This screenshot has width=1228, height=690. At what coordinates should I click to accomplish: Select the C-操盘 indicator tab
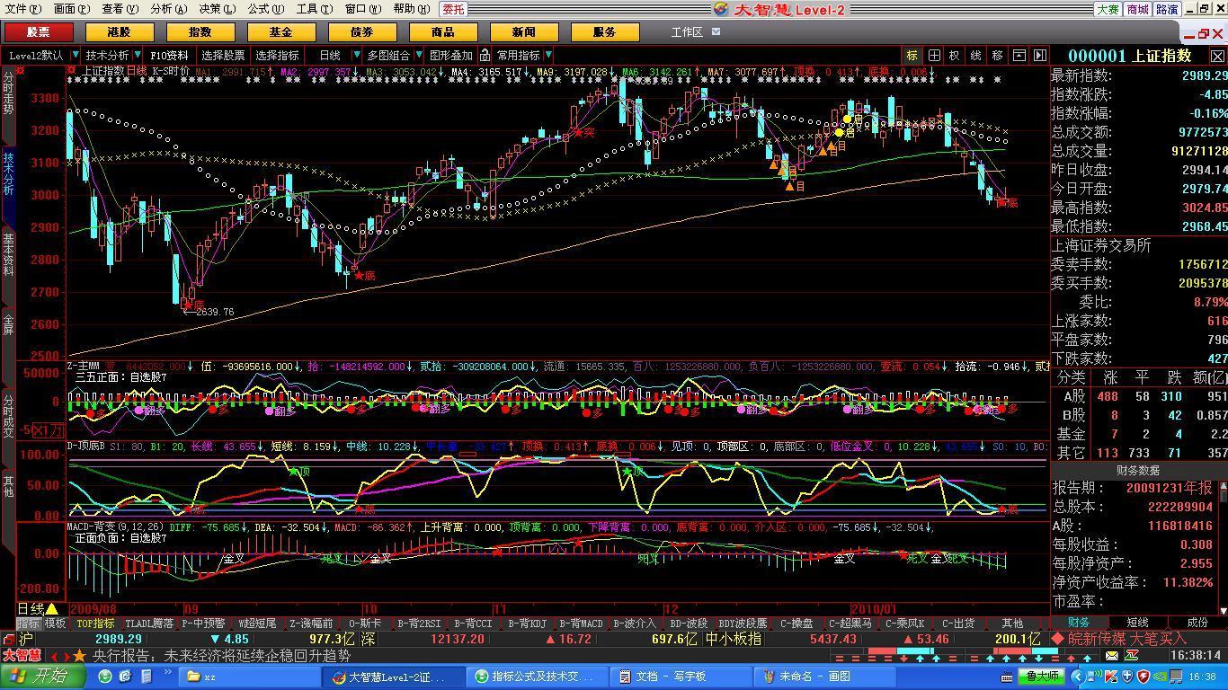click(x=796, y=623)
